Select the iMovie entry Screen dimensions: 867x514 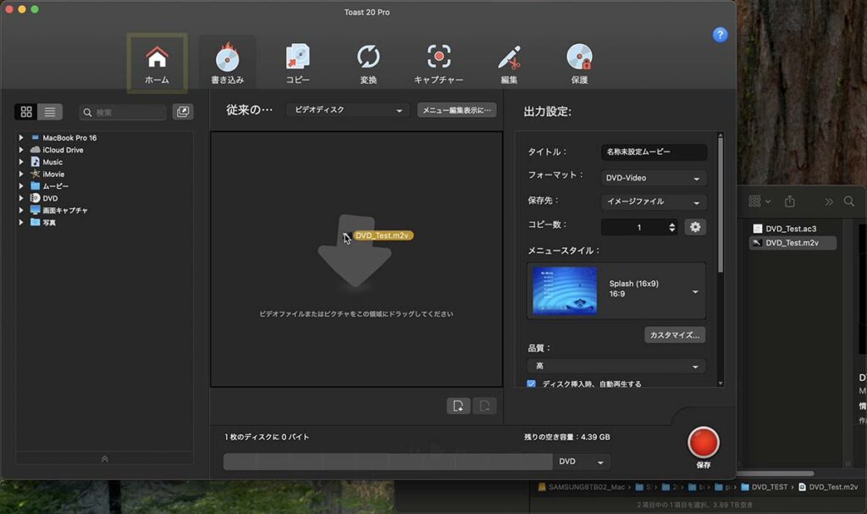coord(53,174)
